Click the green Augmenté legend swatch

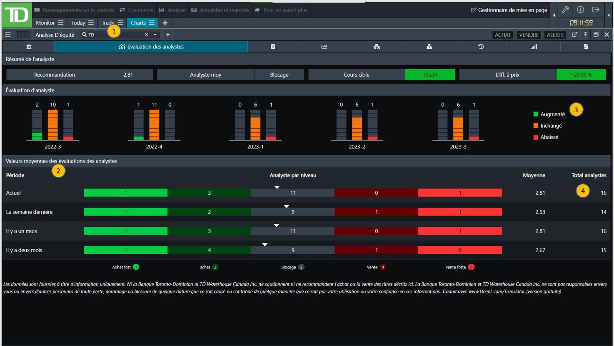[536, 114]
